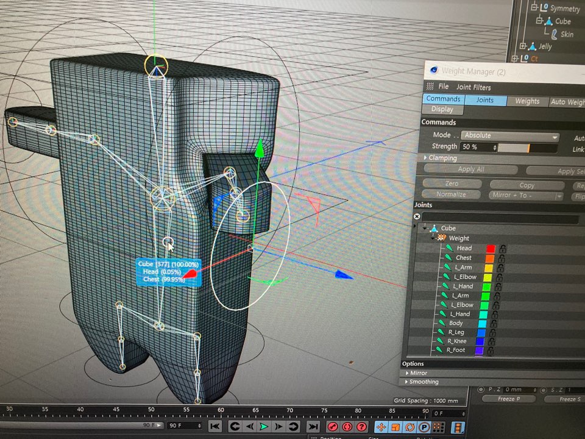Screen dimensions: 585x439
Task: Expand the Clamping section
Action: point(425,158)
